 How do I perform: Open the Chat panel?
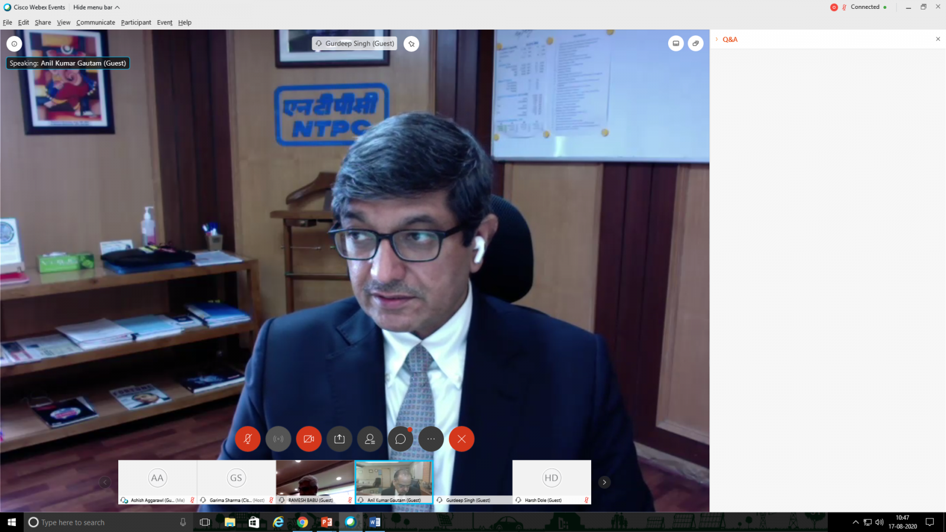(x=401, y=439)
